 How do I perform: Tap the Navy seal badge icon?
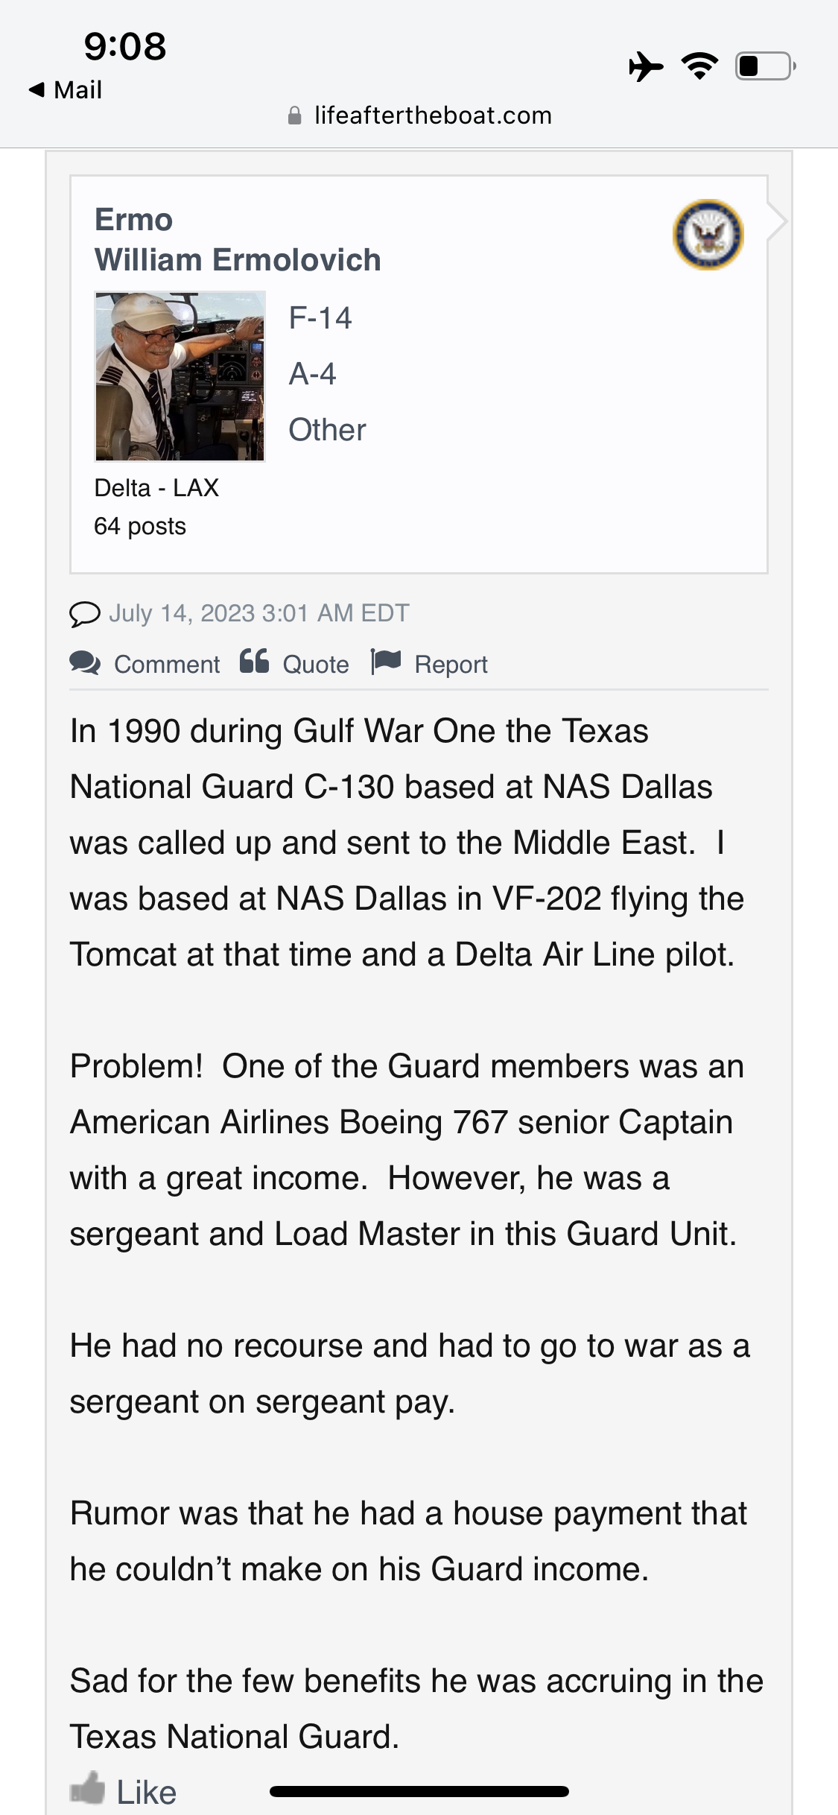click(x=708, y=235)
